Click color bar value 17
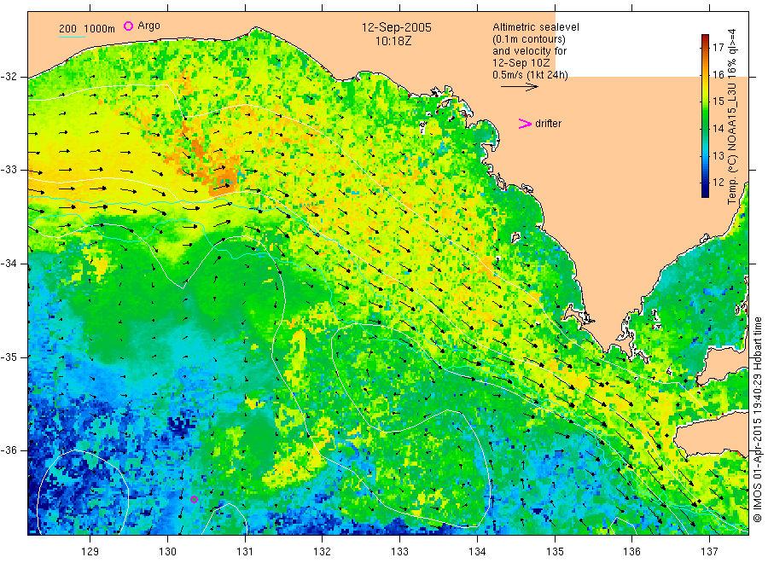This screenshot has width=768, height=563. [x=718, y=48]
